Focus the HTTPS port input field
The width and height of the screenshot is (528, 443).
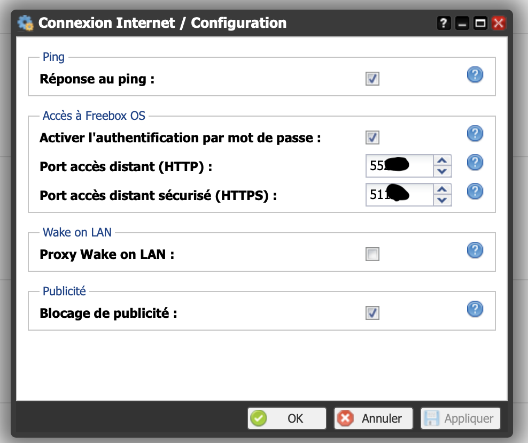tap(399, 195)
